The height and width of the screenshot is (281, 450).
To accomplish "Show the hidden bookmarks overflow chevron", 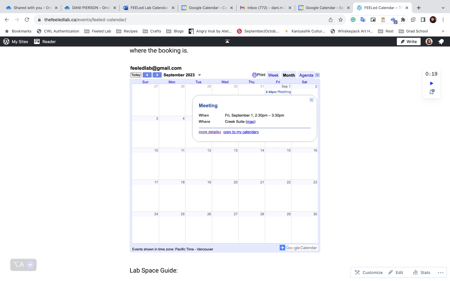I will click(x=443, y=31).
